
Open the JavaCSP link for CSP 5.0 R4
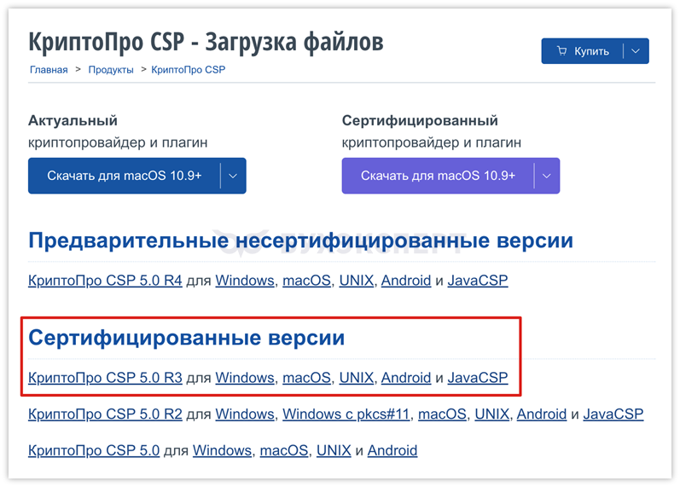coord(478,281)
